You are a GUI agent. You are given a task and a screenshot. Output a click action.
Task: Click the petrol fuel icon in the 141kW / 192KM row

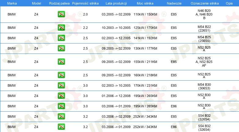click(61, 38)
